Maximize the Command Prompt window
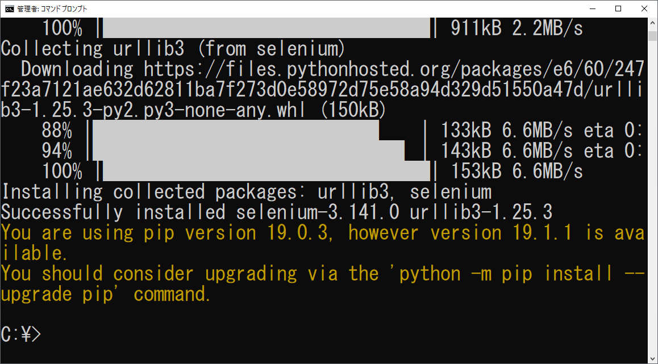 [x=618, y=9]
